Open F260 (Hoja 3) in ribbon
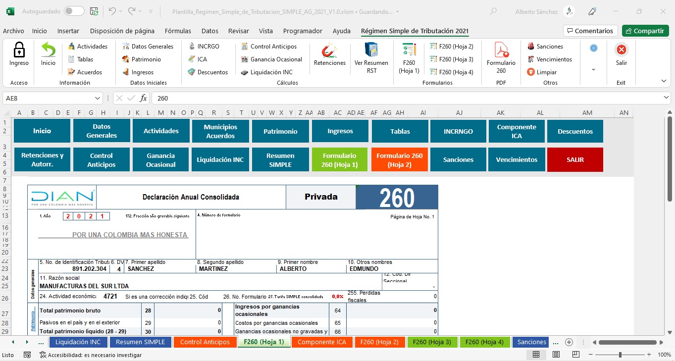The image size is (675, 361). [451, 59]
